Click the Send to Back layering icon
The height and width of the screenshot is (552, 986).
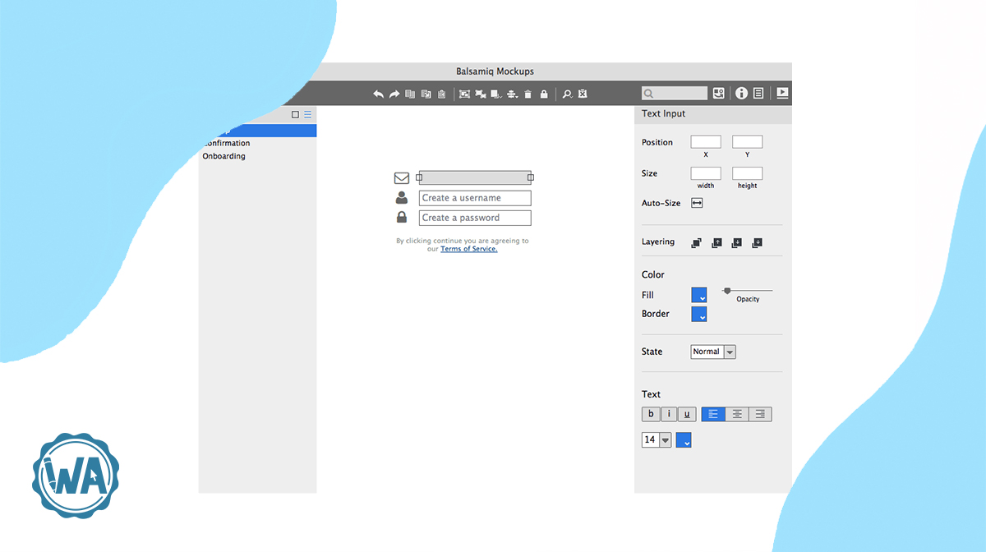(756, 242)
